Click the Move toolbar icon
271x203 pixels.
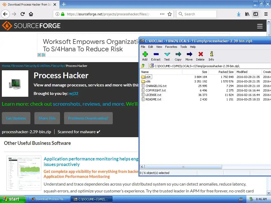click(x=189, y=56)
